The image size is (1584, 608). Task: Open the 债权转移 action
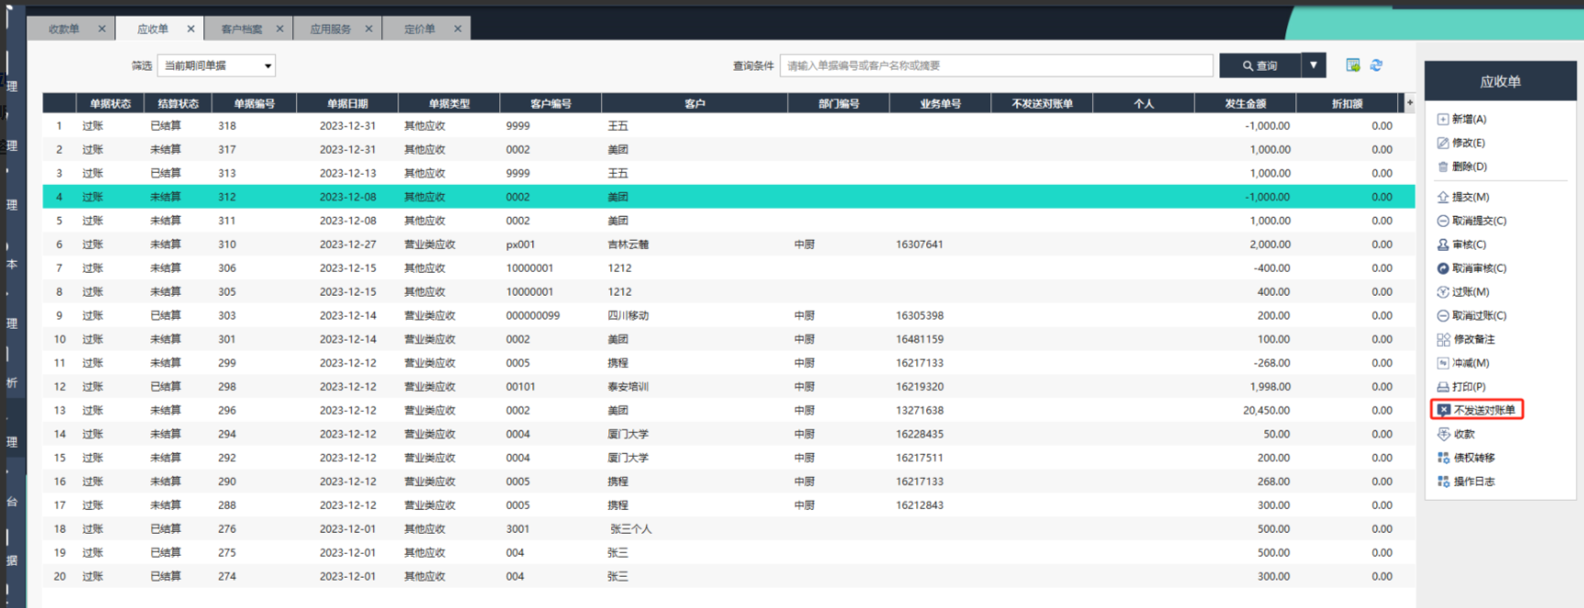1473,458
